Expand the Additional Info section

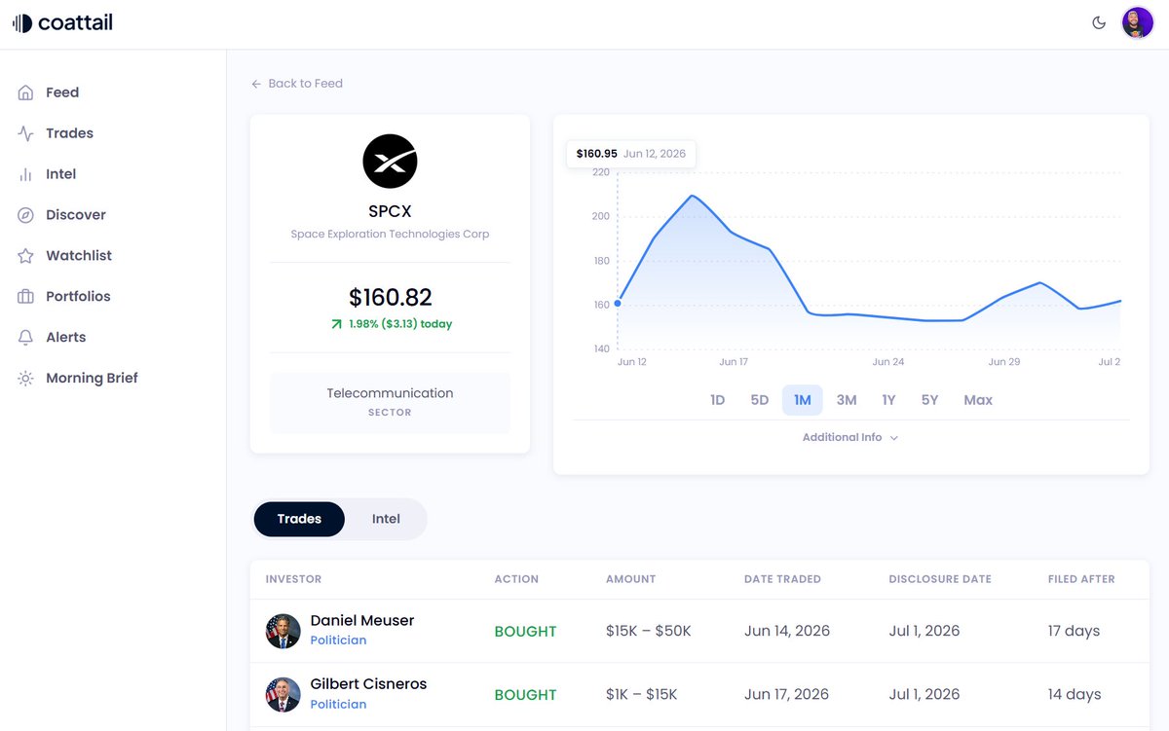[850, 438]
